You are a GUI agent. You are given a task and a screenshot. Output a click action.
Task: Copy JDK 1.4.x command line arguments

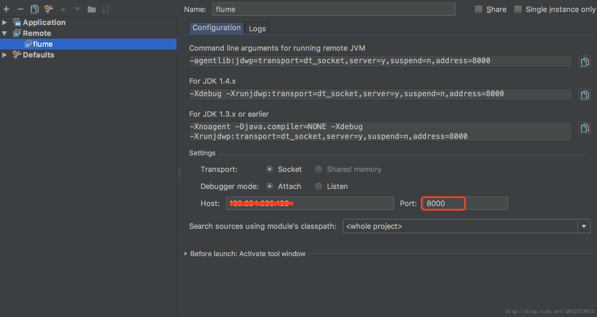(584, 95)
